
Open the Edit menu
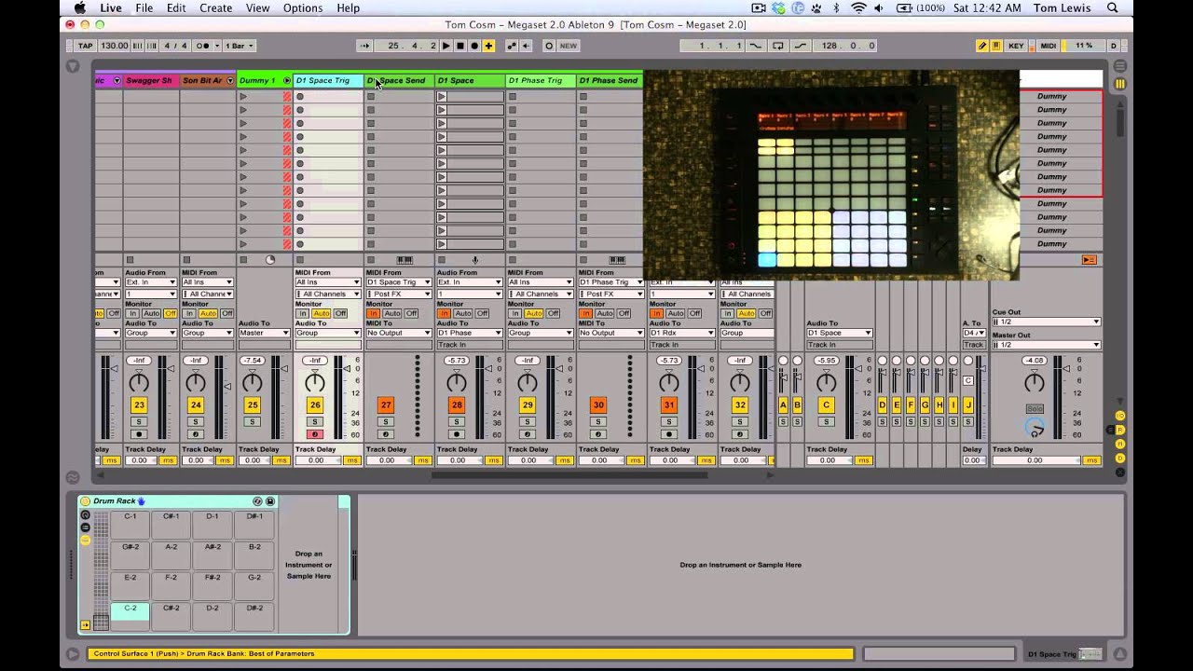pyautogui.click(x=176, y=8)
